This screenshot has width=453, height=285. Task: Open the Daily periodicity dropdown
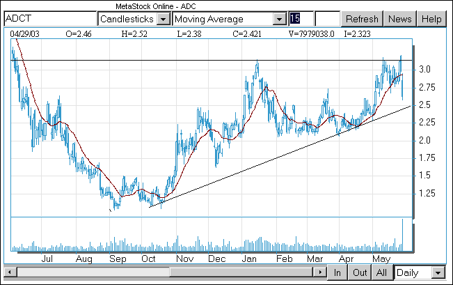point(438,272)
